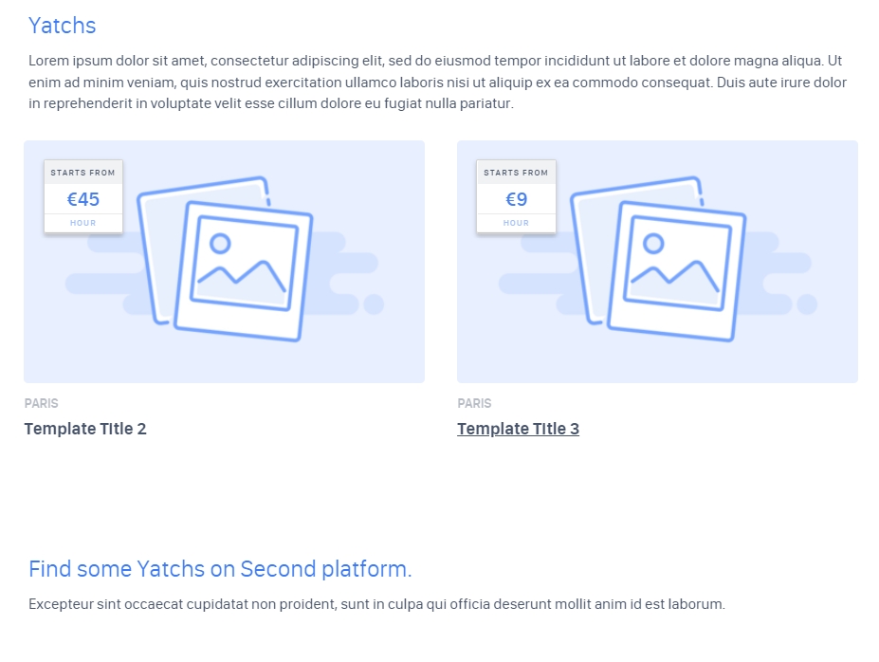Click 'Find some Yatchs on Second platform' heading
This screenshot has height=662, width=879.
[x=220, y=569]
